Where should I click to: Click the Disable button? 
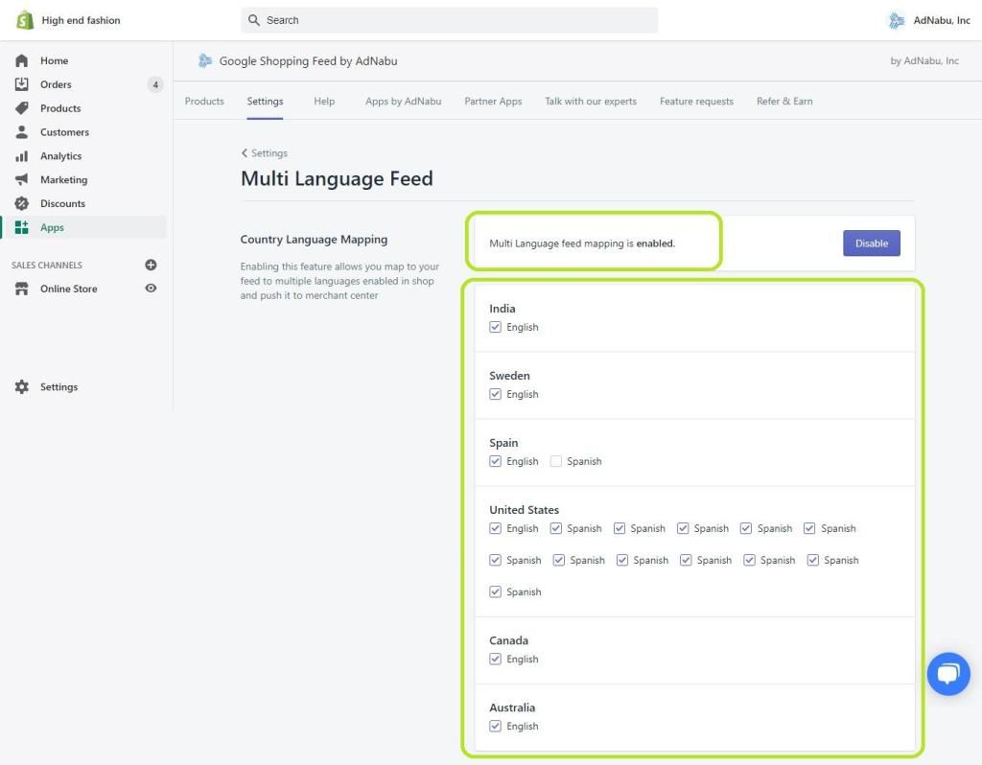(x=871, y=243)
